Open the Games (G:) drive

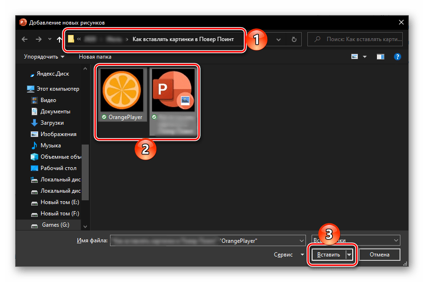55,225
